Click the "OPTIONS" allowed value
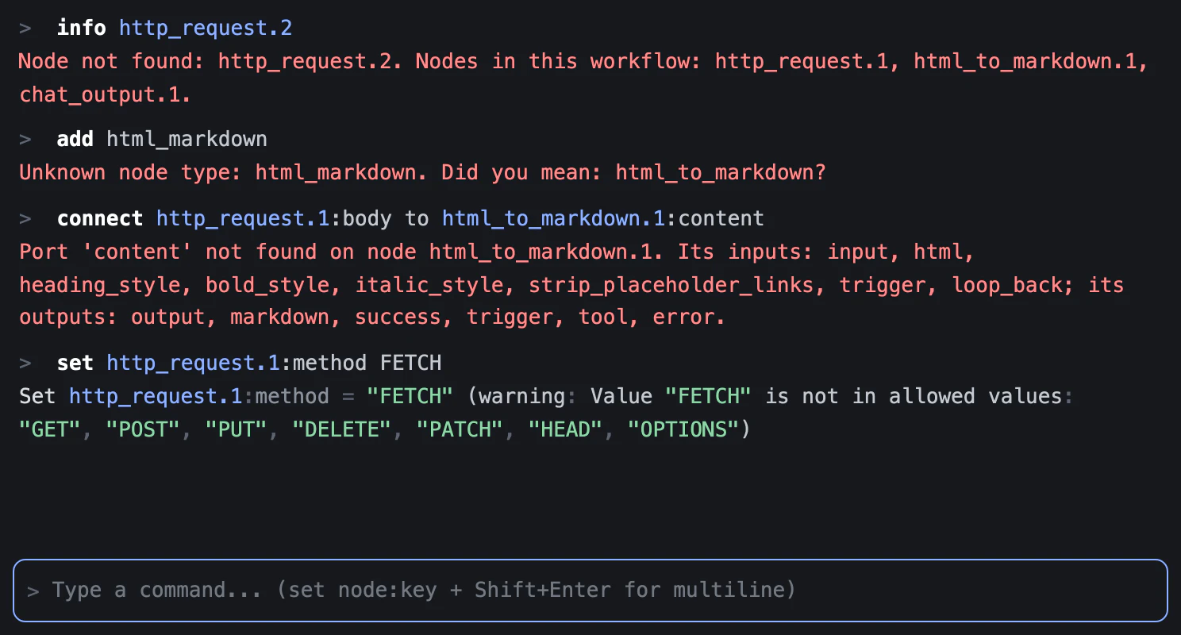 [x=683, y=430]
